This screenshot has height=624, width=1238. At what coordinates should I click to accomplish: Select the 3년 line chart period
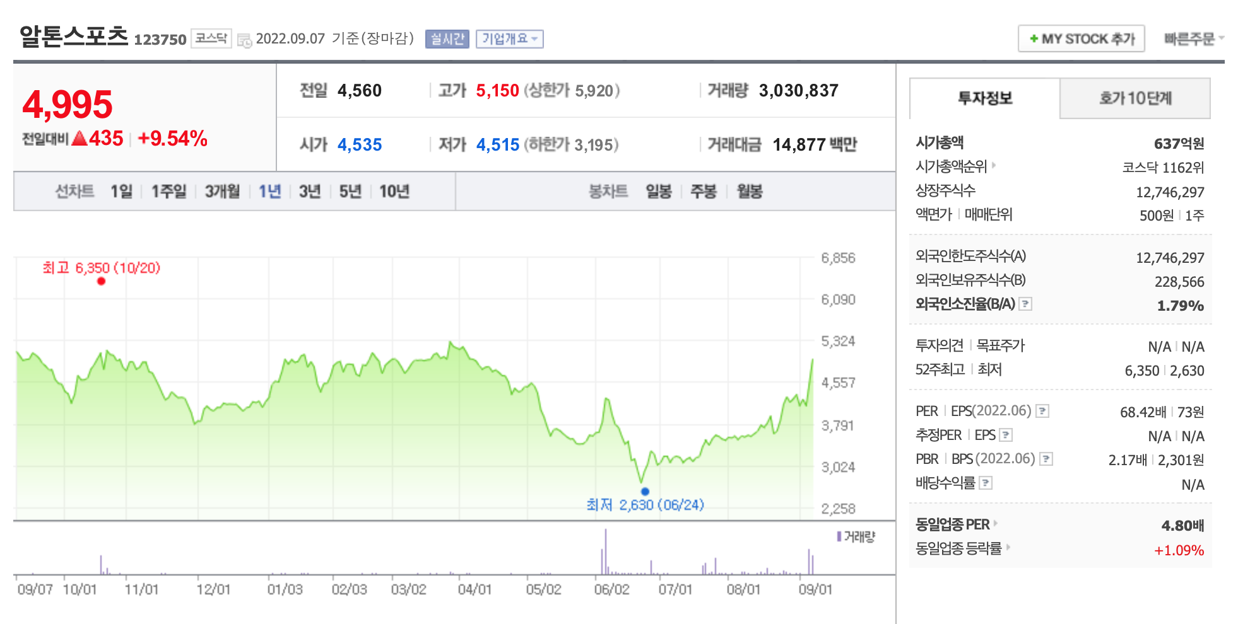coord(310,191)
